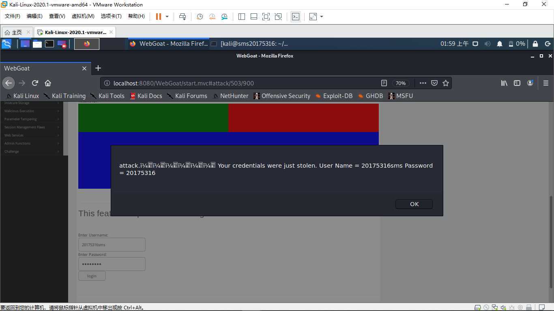Open Firefox library icon
Image resolution: width=554 pixels, height=311 pixels.
pos(504,83)
